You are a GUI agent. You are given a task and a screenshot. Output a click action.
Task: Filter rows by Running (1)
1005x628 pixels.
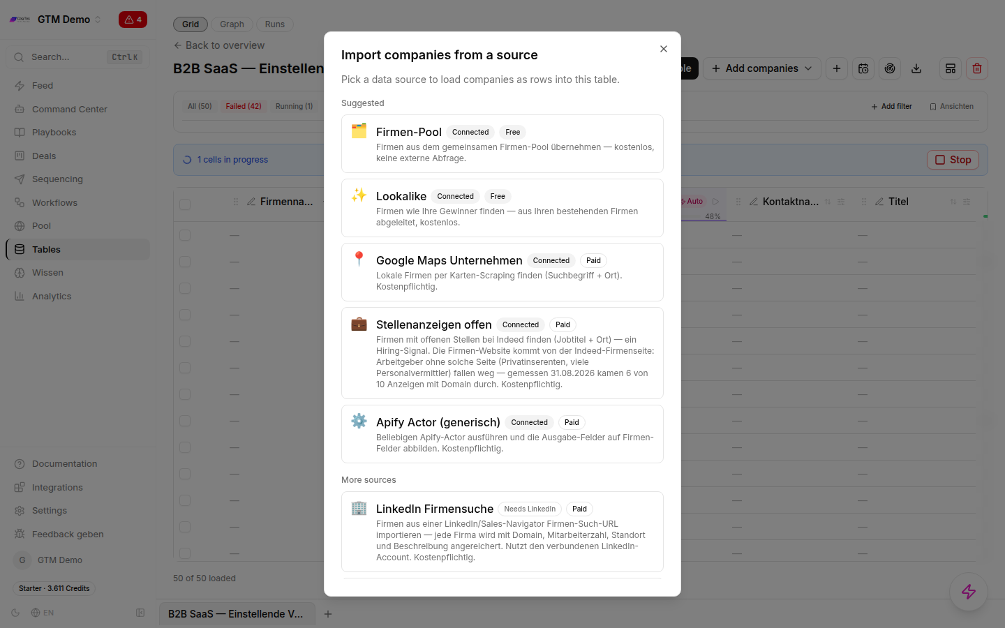coord(294,106)
